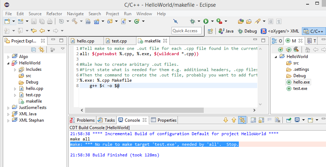Click Clear Console icon
The image size is (326, 167).
[x=277, y=120]
